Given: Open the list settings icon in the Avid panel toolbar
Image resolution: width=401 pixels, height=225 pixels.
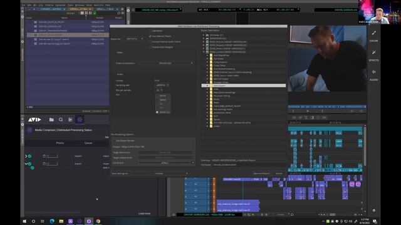Looking at the screenshot, I should coord(70,119).
